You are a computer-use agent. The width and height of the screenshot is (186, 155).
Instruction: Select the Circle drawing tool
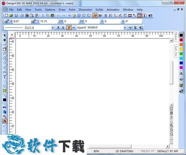[x=5, y=59]
